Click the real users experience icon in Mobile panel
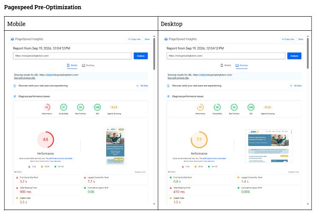 coord(15,86)
